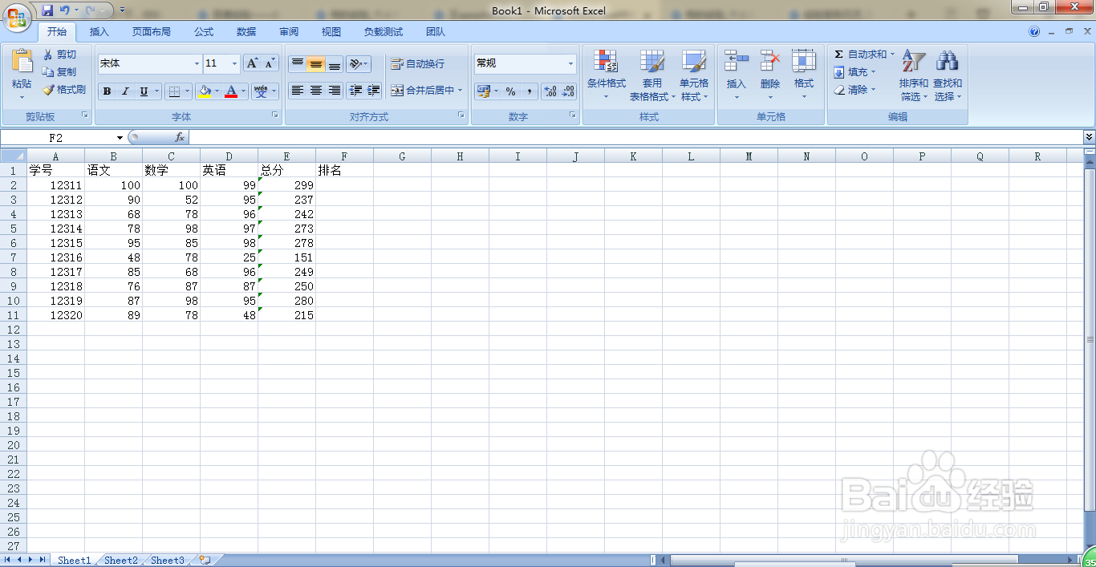
Task: Toggle Wrap Text (自动换行)
Action: pyautogui.click(x=417, y=64)
